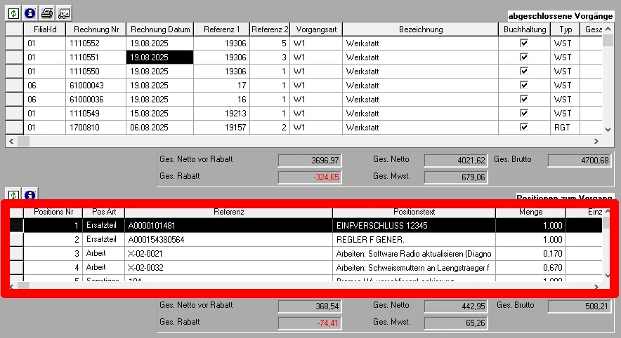
Task: Click quantity 0,170 in Menge column
Action: pyautogui.click(x=530, y=253)
